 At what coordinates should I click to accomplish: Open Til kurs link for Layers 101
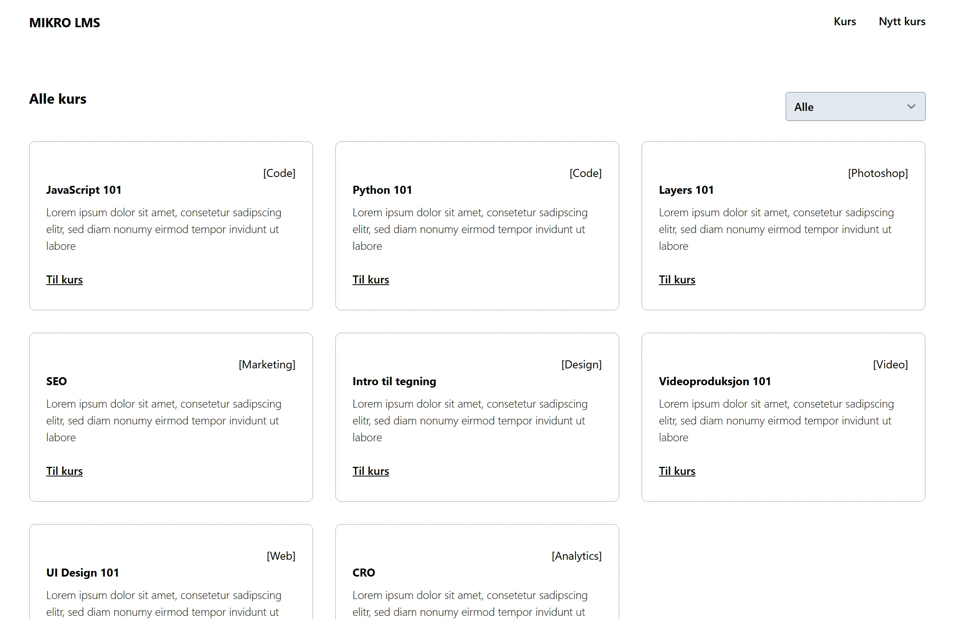tap(677, 279)
